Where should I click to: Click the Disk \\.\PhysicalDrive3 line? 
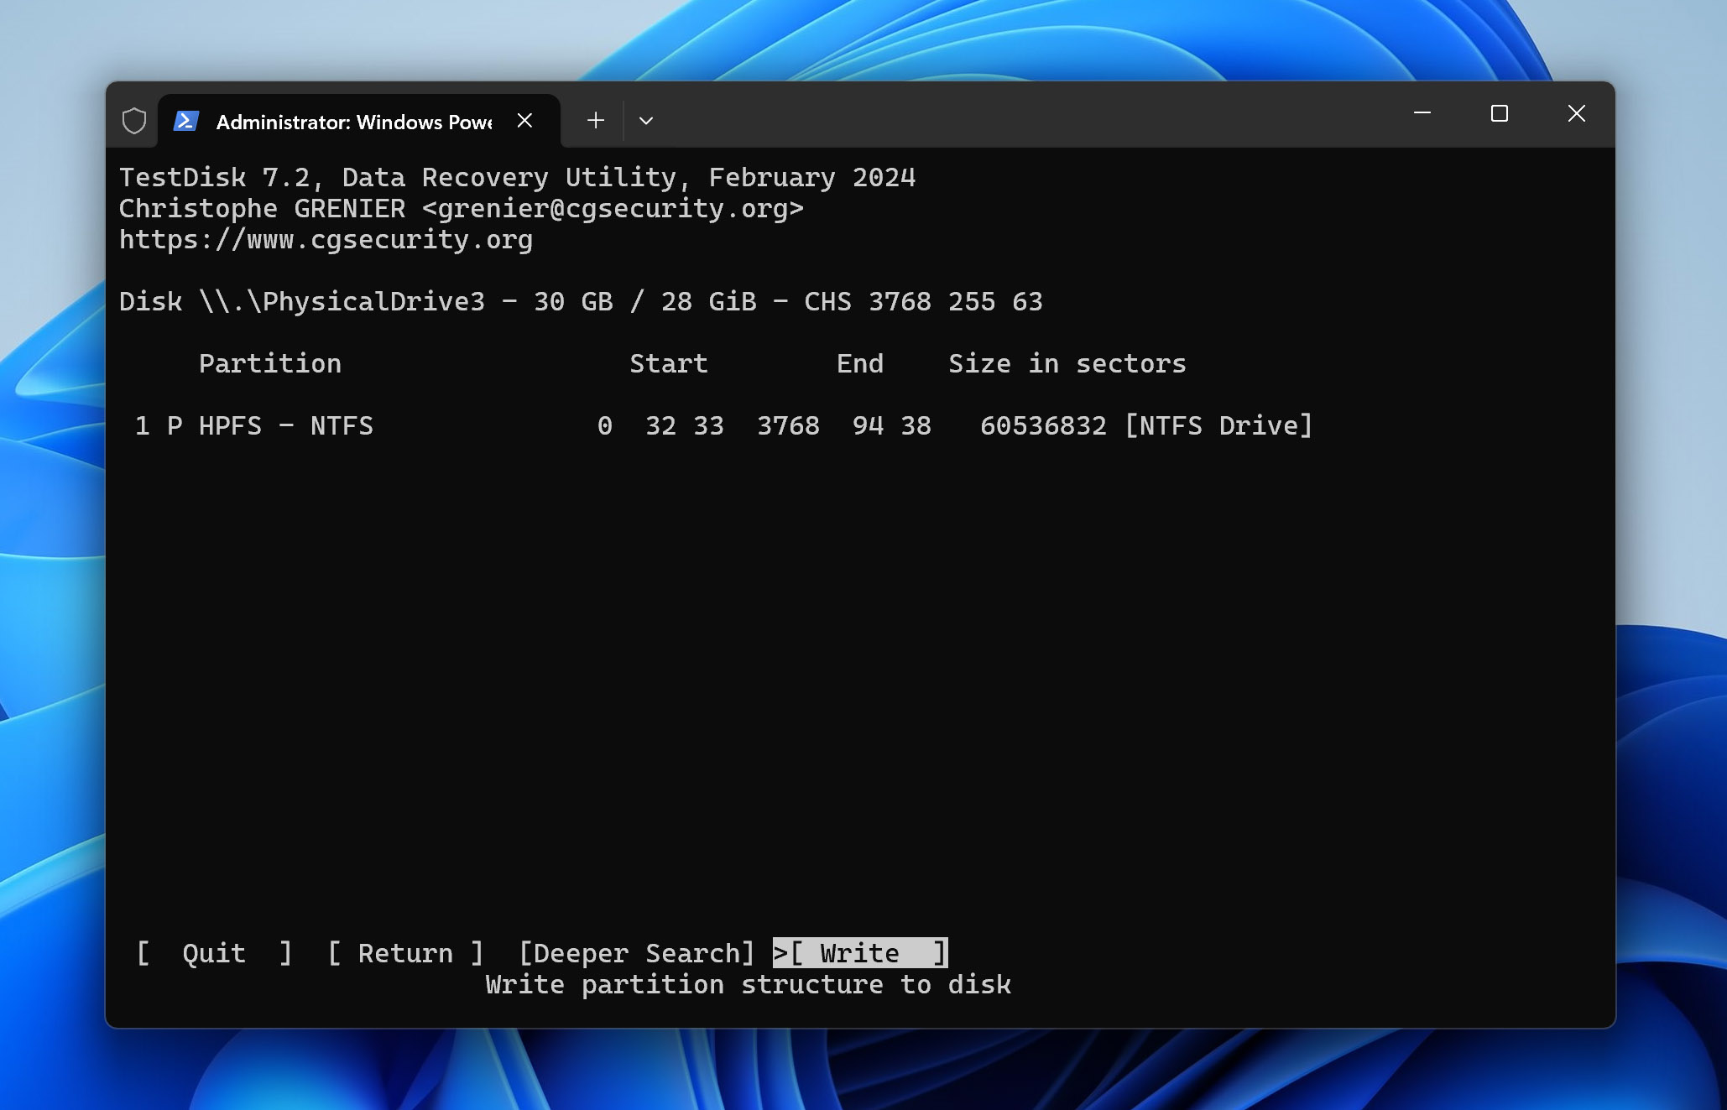pos(581,302)
